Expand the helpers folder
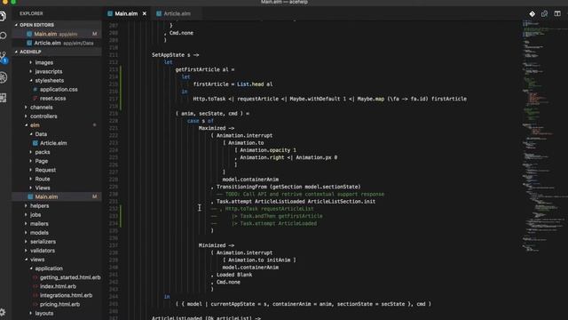568x320 pixels. 39,205
